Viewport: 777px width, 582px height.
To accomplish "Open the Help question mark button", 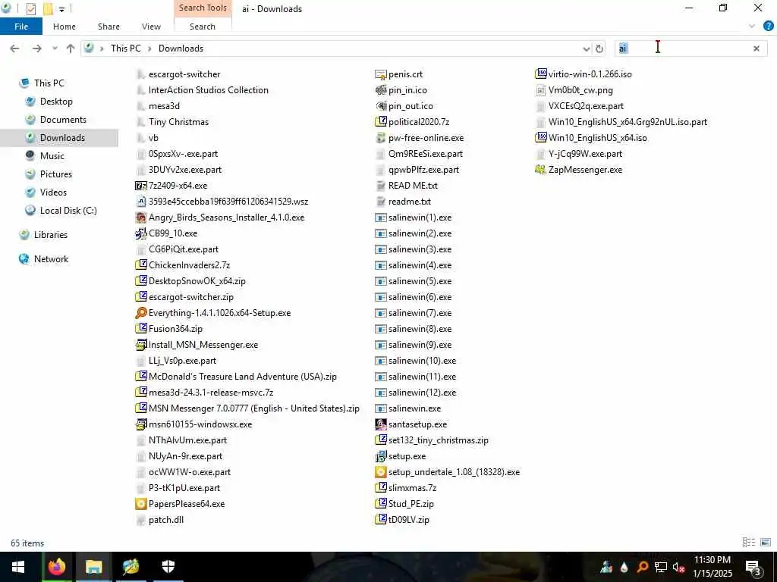I will pyautogui.click(x=769, y=27).
